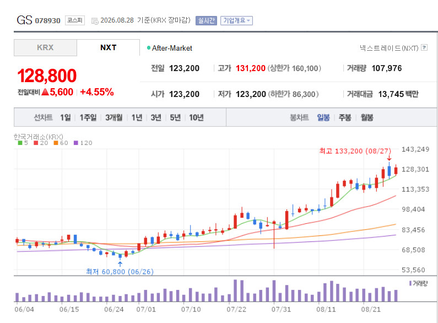Click the change amount 5,600

(62, 92)
